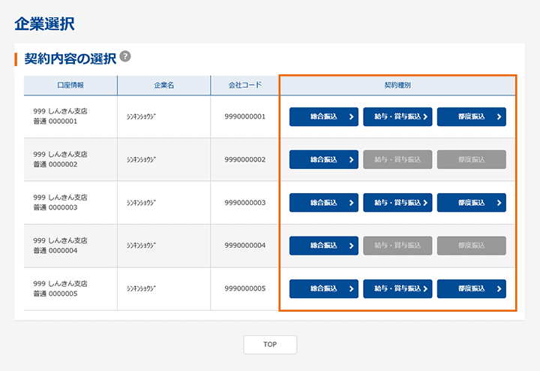Select 総合振込 for account 0000004
The width and height of the screenshot is (540, 371).
(x=323, y=246)
